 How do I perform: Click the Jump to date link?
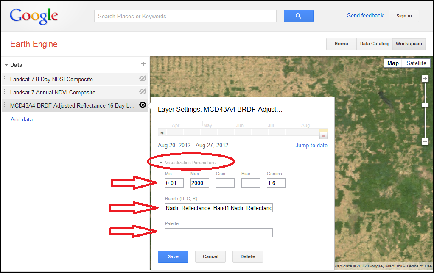pos(311,146)
